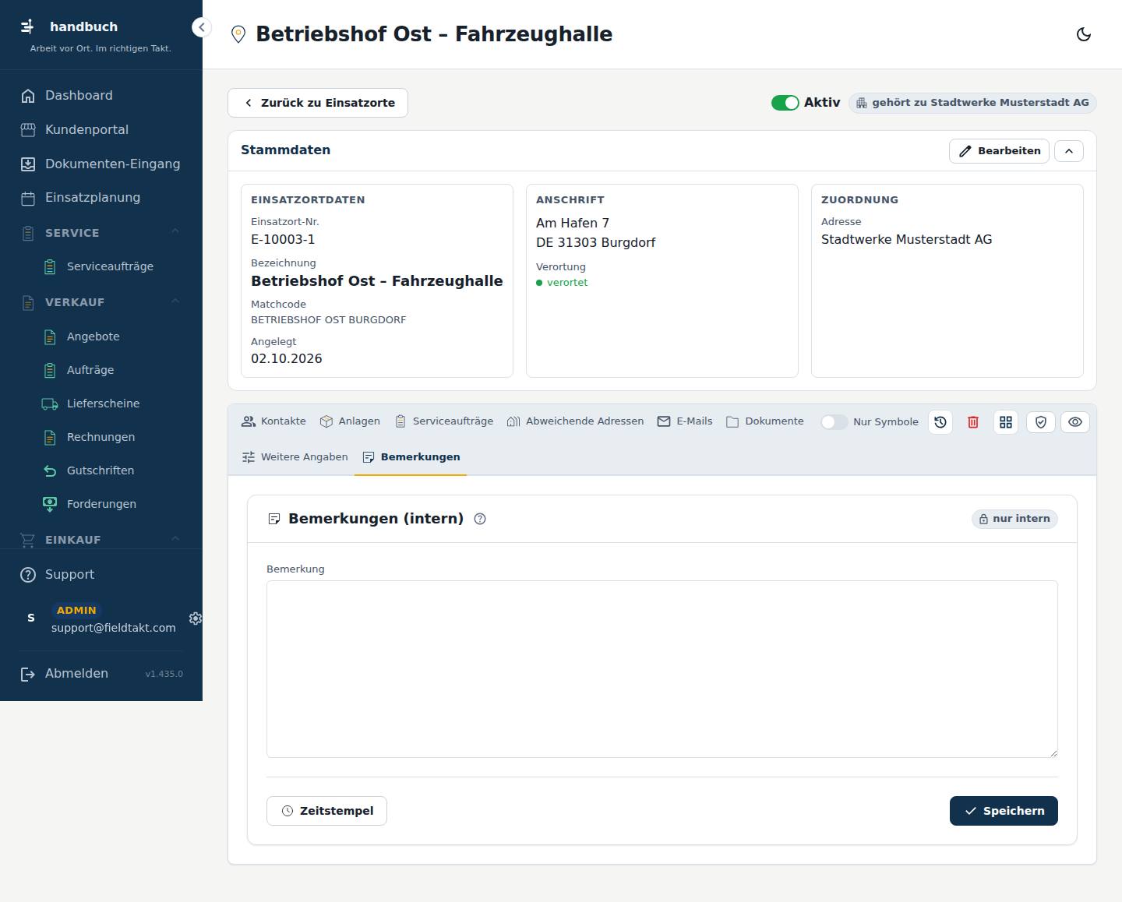Click the Bearbeiten button

coord(999,151)
